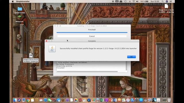184x103 pixels.
Task: Open Microsoft PowerPoint from the dock
Action: (111, 100)
